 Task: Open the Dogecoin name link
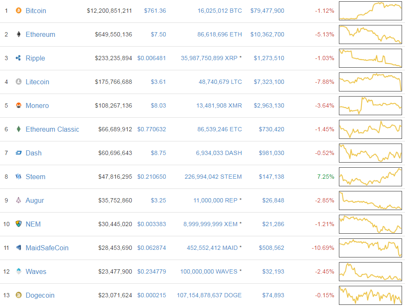[x=40, y=296]
